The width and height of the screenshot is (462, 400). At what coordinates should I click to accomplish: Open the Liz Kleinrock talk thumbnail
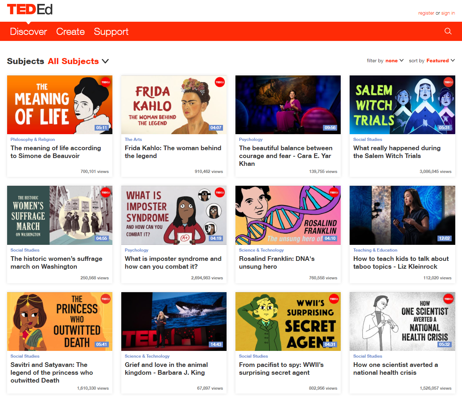pyautogui.click(x=402, y=215)
